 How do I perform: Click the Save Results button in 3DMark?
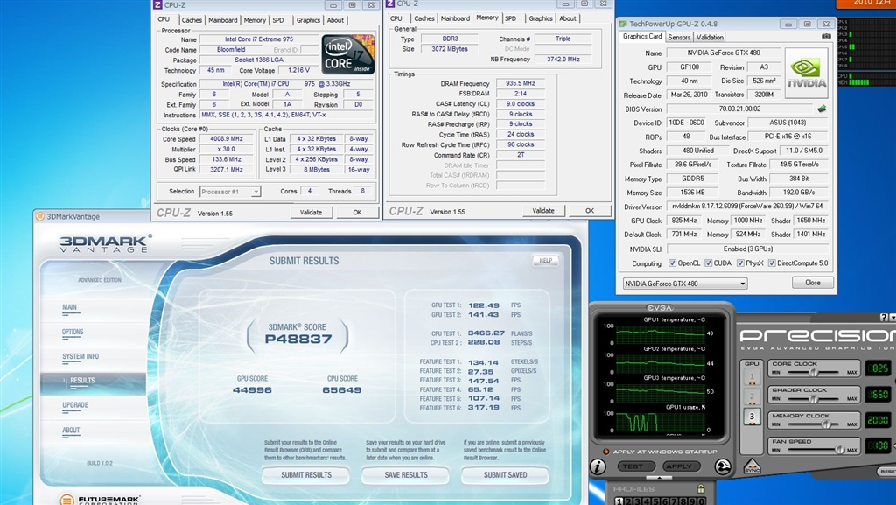click(406, 474)
